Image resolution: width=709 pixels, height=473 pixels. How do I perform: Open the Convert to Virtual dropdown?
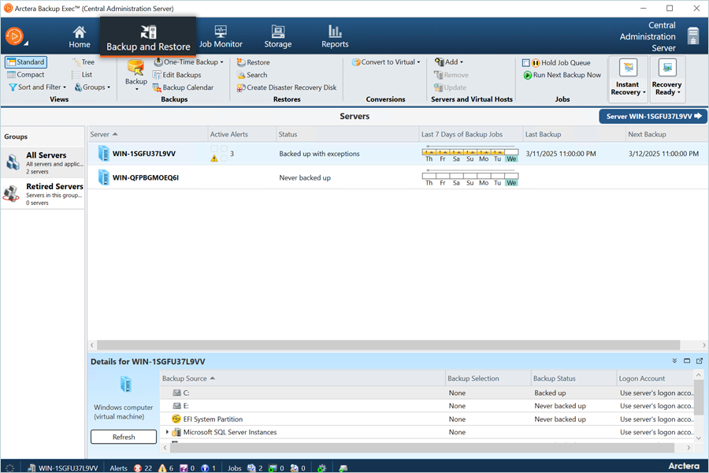(386, 62)
